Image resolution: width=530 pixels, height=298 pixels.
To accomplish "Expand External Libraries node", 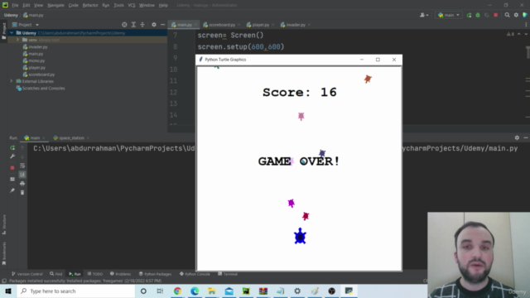I will coord(12,81).
